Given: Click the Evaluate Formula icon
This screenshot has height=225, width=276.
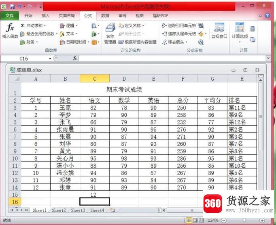Looking at the screenshot, I should tap(201, 42).
